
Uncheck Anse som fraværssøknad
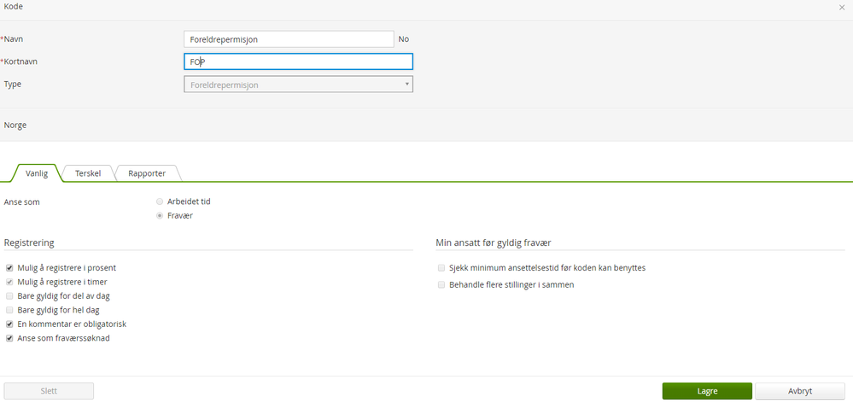[9, 338]
